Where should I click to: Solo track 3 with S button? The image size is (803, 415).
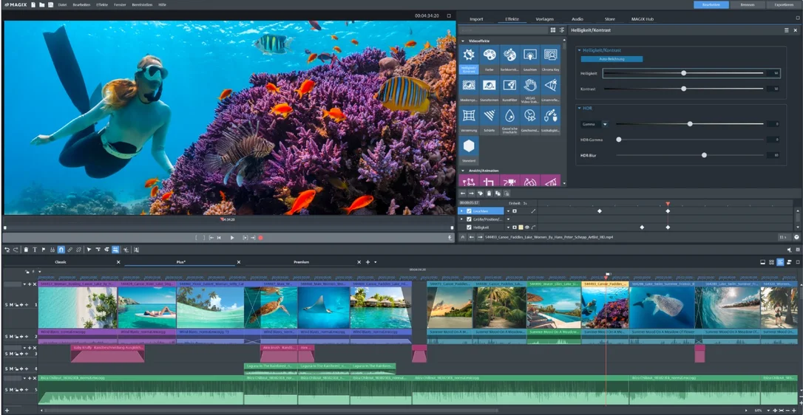coord(6,354)
